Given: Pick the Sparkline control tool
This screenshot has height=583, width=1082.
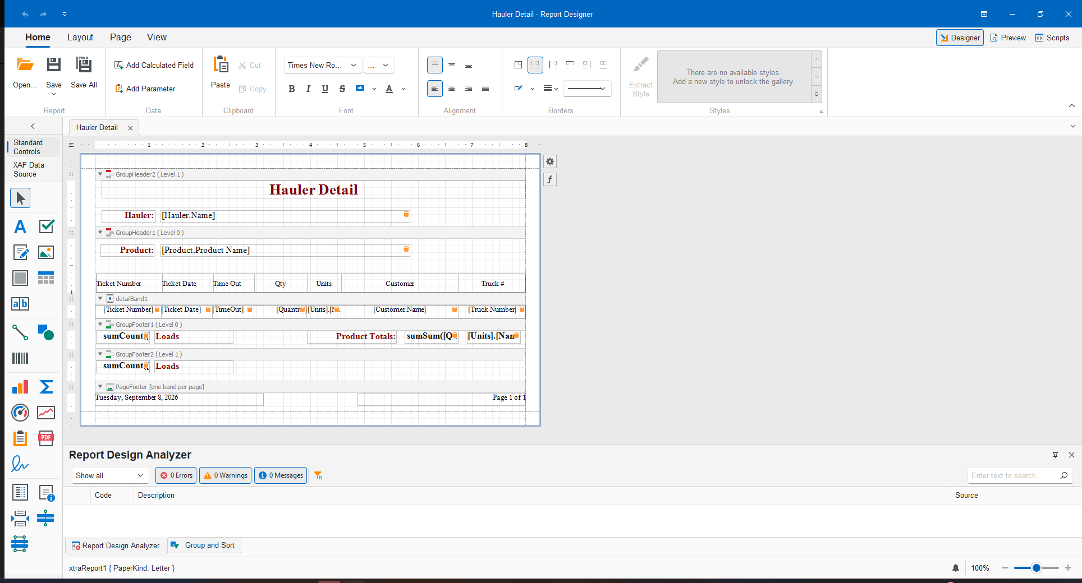Looking at the screenshot, I should [46, 413].
